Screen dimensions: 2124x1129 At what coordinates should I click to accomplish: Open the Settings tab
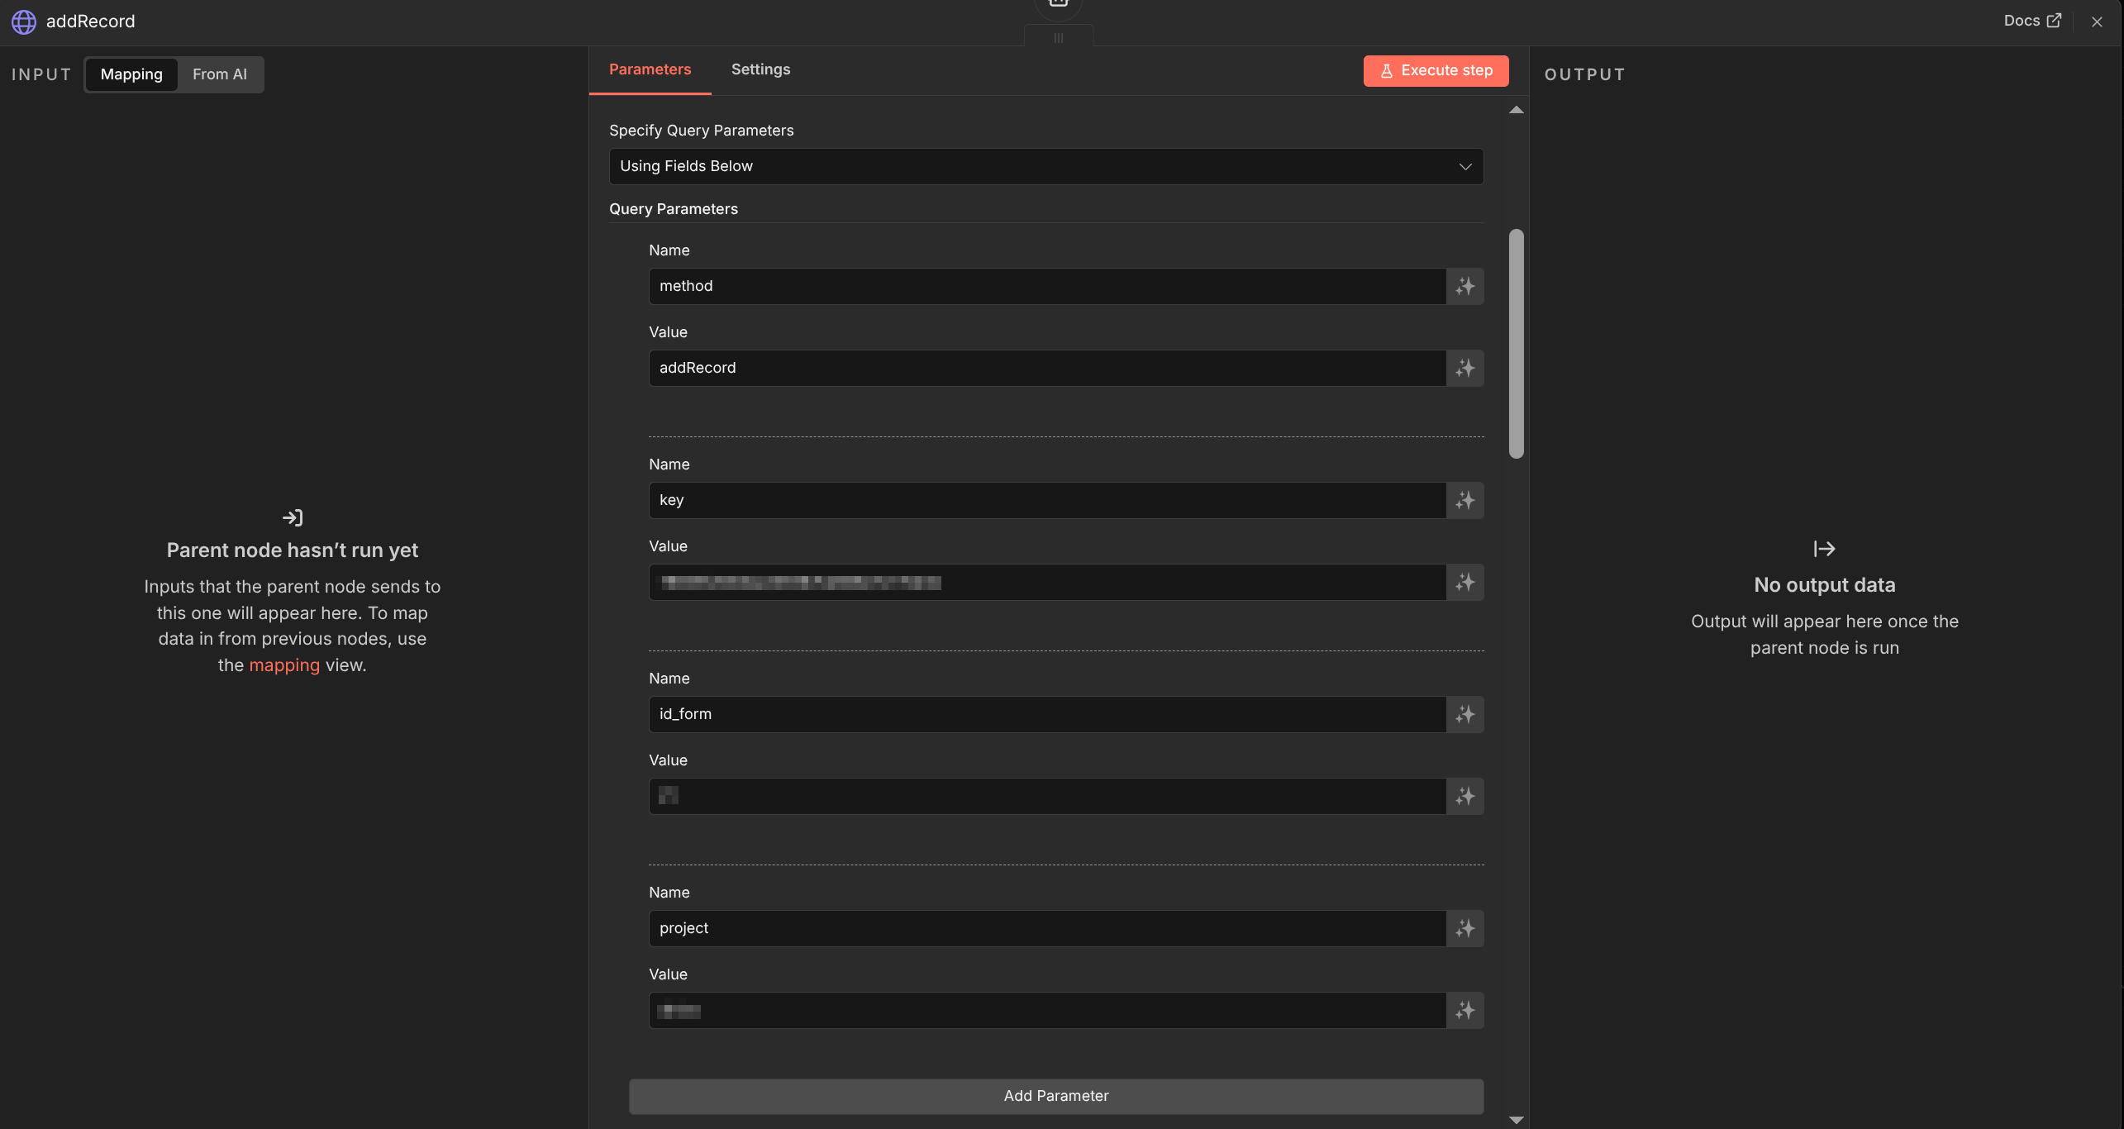point(760,69)
